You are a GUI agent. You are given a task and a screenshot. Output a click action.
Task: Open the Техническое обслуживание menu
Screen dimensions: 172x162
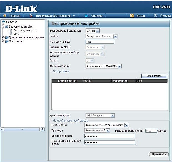coord(55,16)
